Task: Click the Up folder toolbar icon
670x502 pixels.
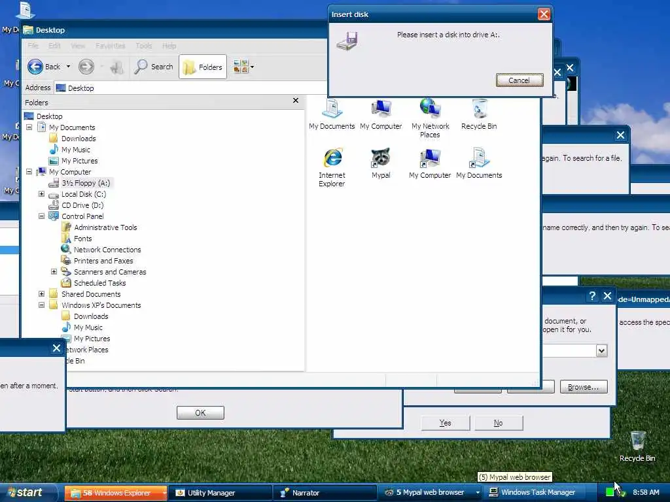Action: click(x=116, y=67)
